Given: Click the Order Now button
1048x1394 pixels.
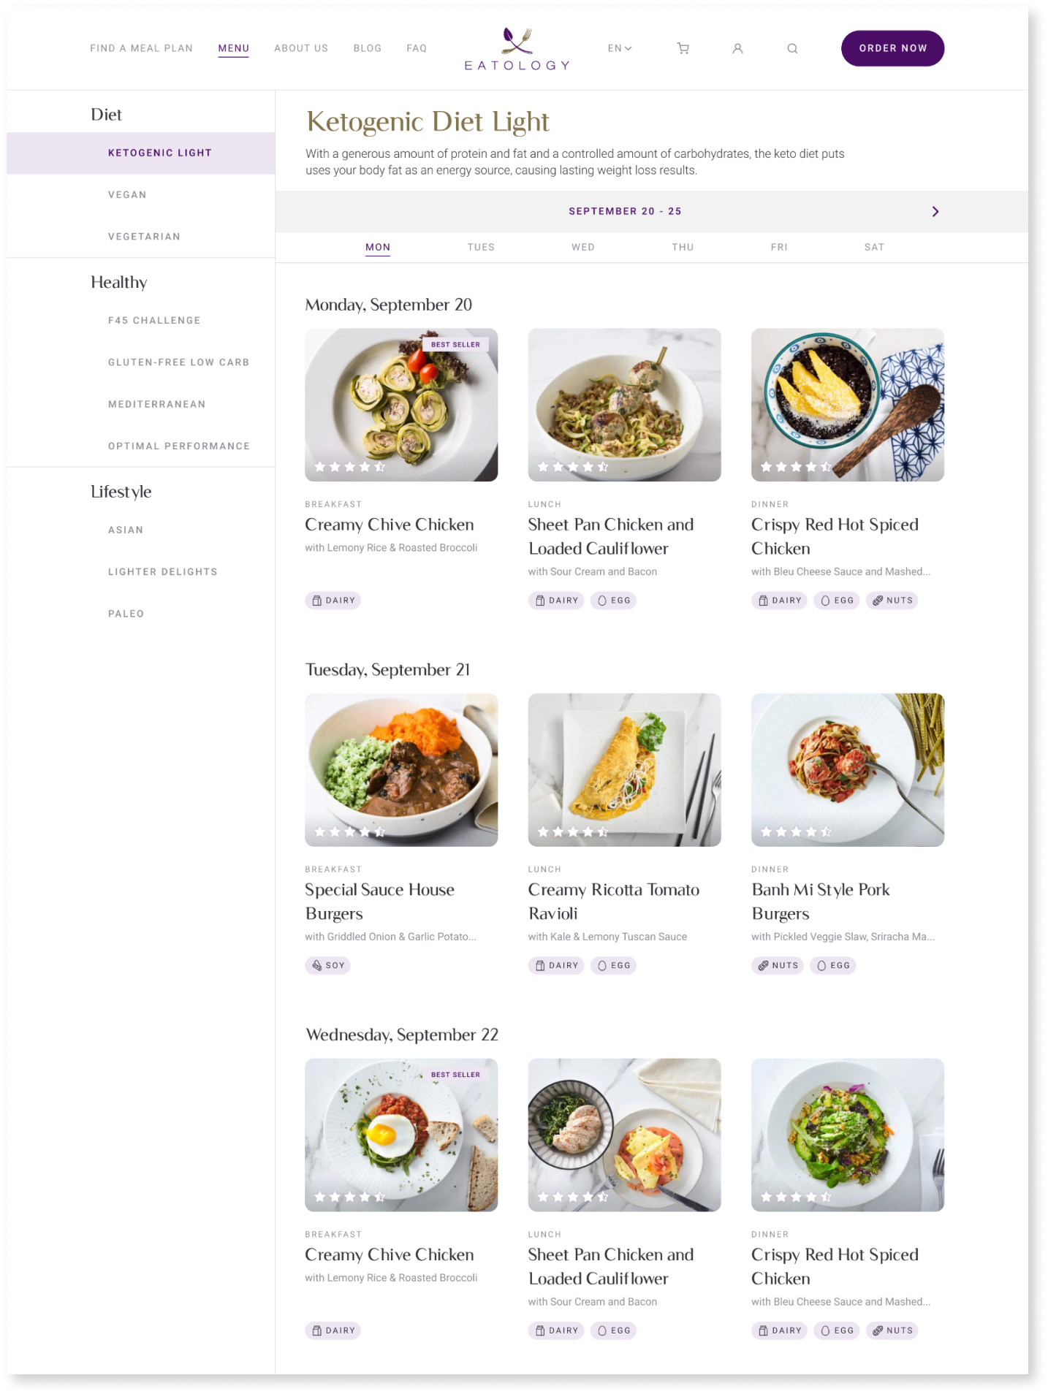Looking at the screenshot, I should (892, 48).
